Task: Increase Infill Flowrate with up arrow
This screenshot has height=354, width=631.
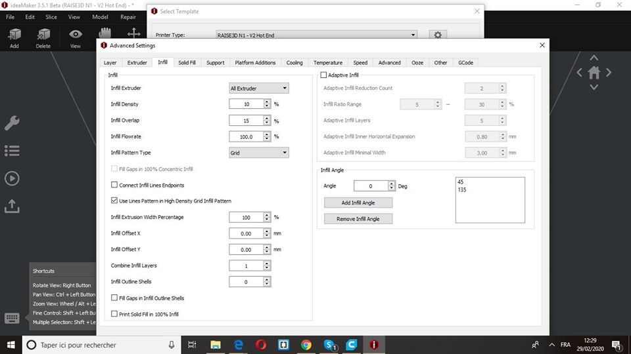Action: click(x=267, y=134)
